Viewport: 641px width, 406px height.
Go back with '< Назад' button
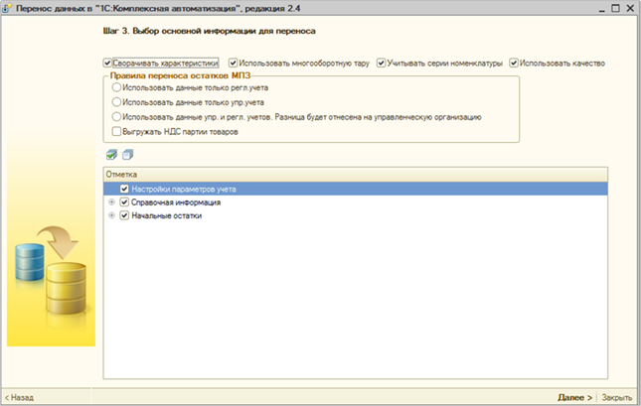click(x=20, y=396)
